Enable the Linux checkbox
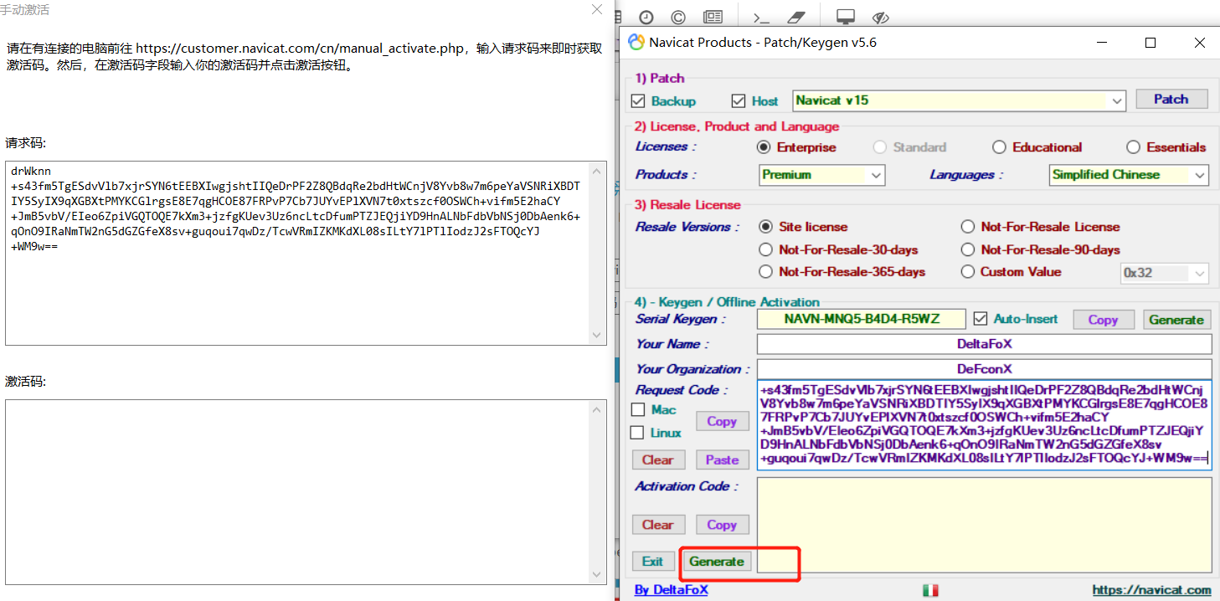 (638, 433)
